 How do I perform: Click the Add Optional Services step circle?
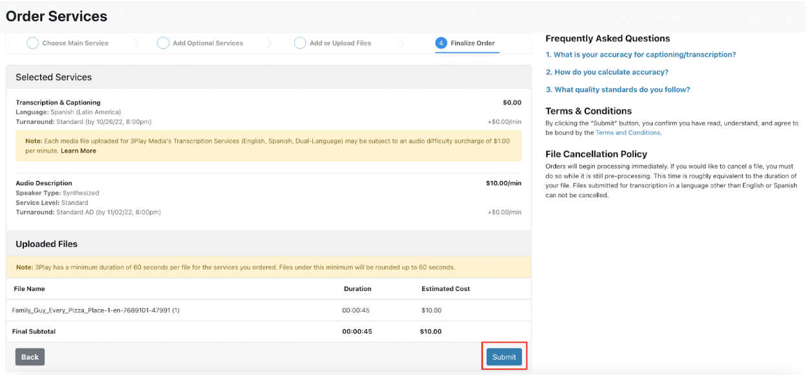point(163,42)
